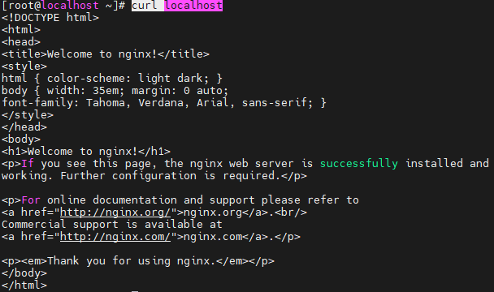494x292 pixels.
Task: Click the 'html { color-scheme: light dark; }' line
Action: point(112,79)
